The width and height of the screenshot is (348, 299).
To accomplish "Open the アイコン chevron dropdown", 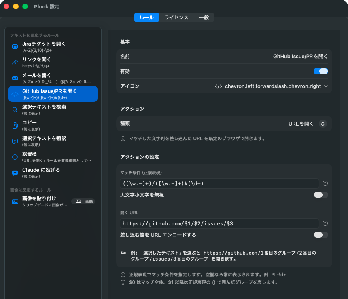I will pos(326,86).
